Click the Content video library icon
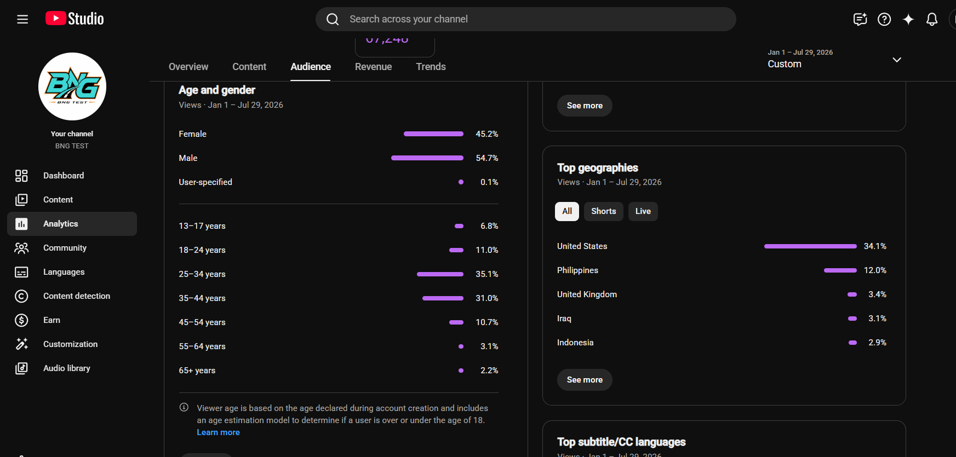956x457 pixels. 21,200
